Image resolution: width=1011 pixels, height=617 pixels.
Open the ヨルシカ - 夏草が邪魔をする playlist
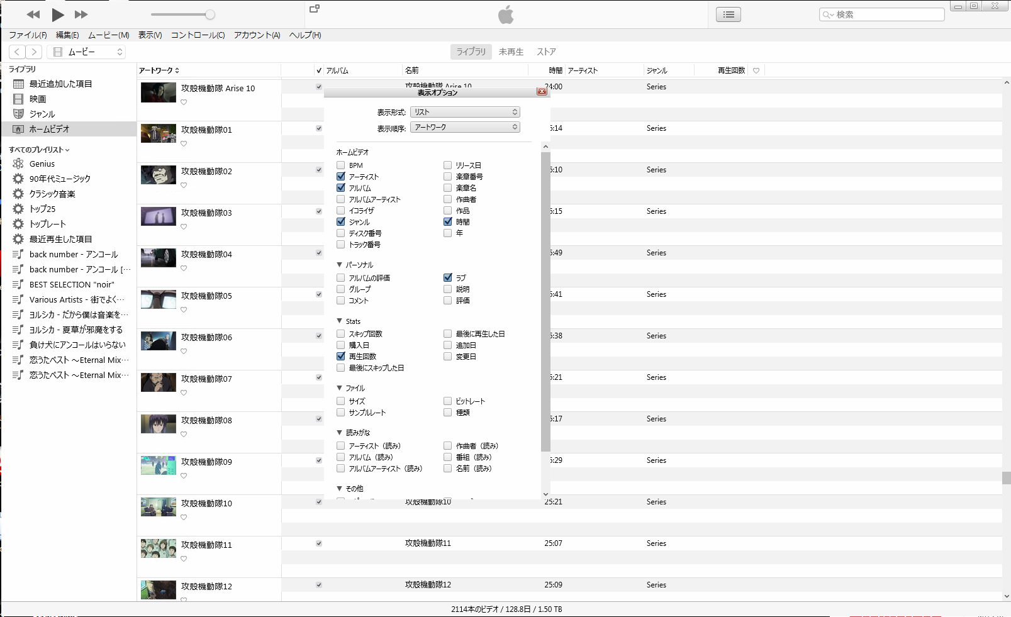click(x=68, y=330)
